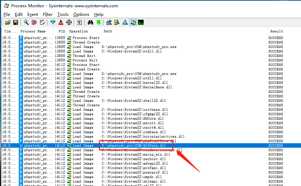The width and height of the screenshot is (301, 186).
Task: Open the Process Tree toolbar icon
Action: (79, 23)
